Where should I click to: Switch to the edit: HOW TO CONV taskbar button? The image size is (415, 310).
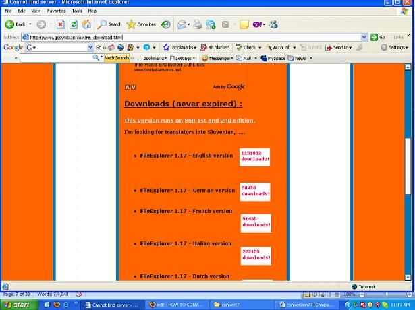pos(177,305)
